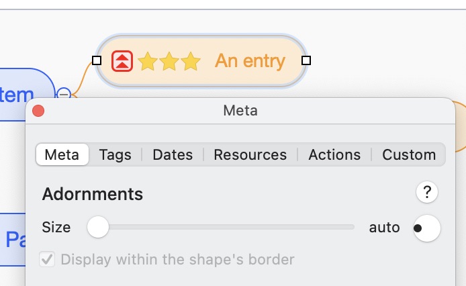Close the Meta panel with red button
The image size is (466, 286).
38,111
